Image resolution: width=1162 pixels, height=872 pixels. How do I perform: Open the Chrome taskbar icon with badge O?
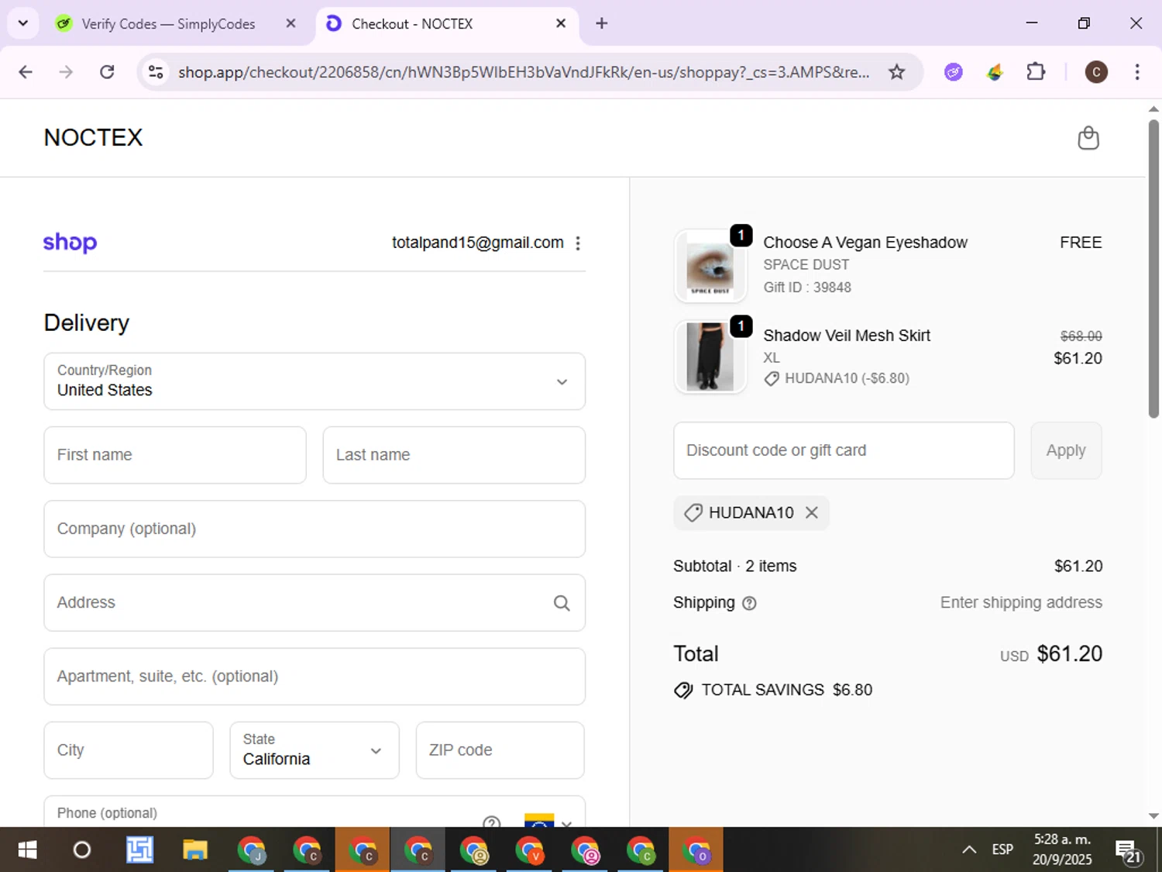(696, 850)
